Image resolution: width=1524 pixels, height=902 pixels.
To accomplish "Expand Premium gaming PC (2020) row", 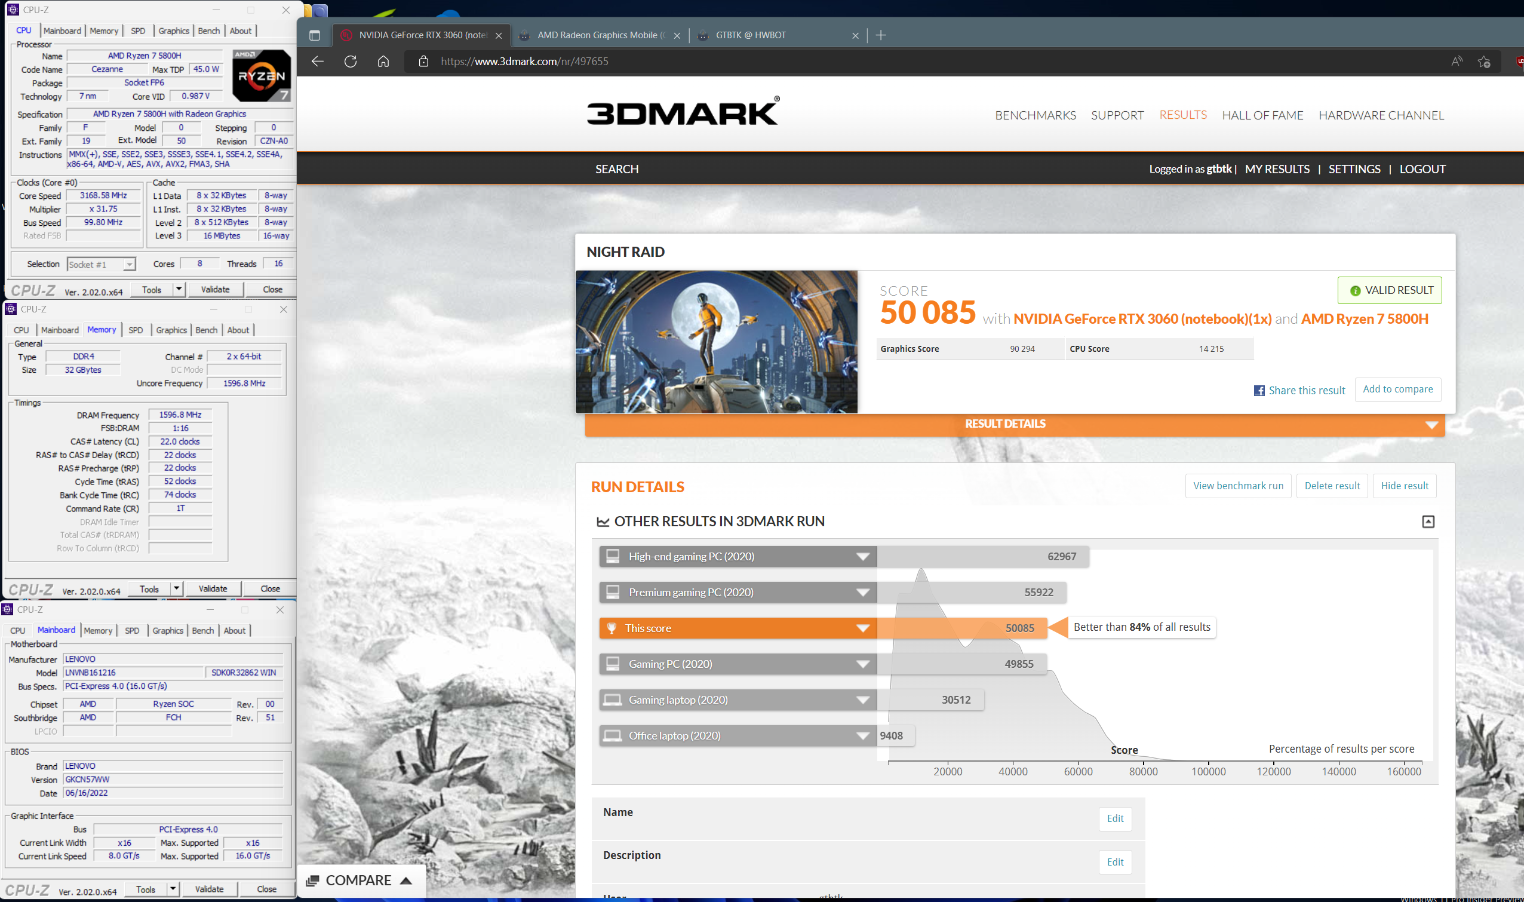I will tap(863, 593).
